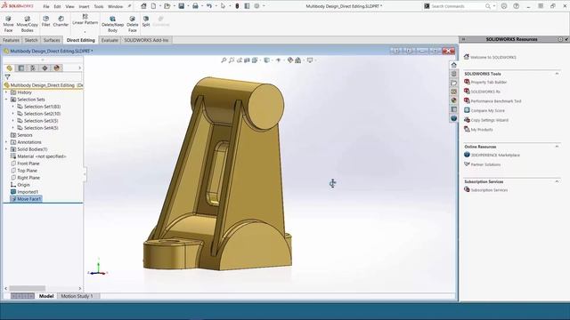Switch to the Motion Study 1 tab
The height and width of the screenshot is (320, 570).
tap(77, 296)
